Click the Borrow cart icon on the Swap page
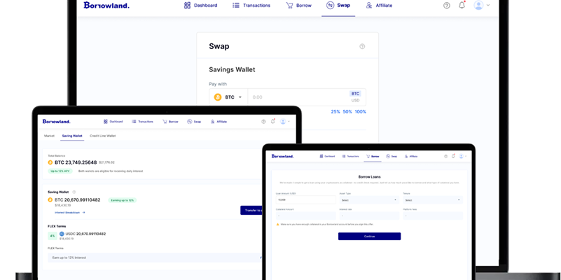Image resolution: width=561 pixels, height=280 pixels. coord(289,6)
